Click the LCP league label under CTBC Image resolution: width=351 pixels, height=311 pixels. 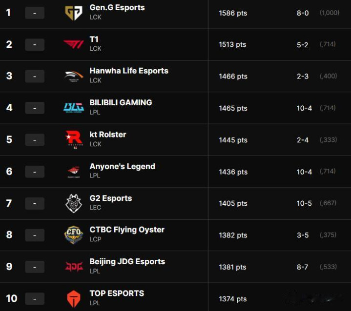point(95,239)
